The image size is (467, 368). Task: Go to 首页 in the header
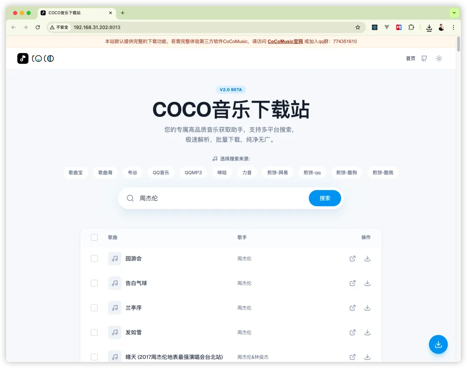coord(411,58)
